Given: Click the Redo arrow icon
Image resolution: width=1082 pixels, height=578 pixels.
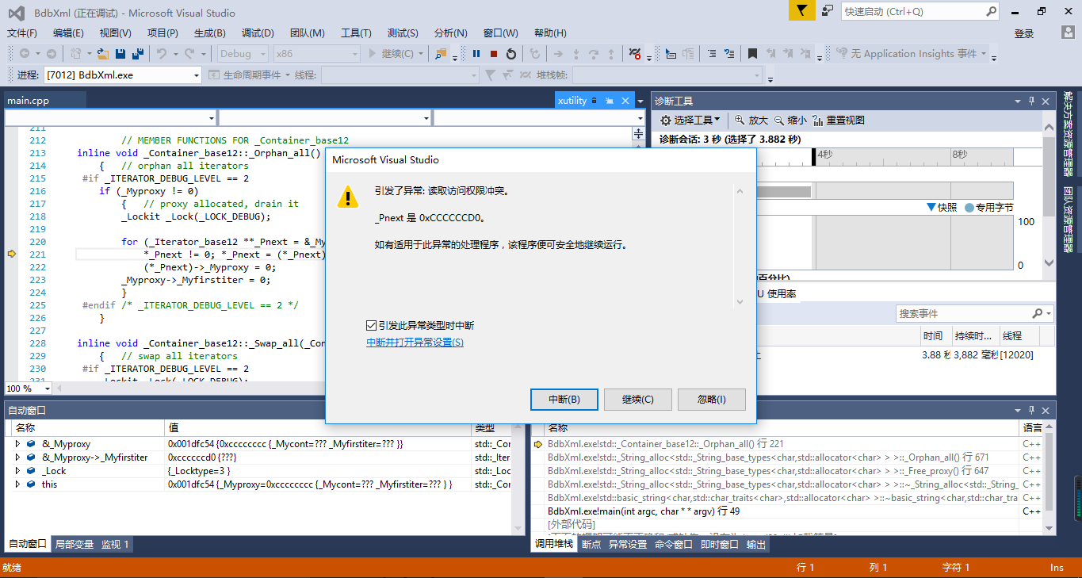Looking at the screenshot, I should click(189, 54).
